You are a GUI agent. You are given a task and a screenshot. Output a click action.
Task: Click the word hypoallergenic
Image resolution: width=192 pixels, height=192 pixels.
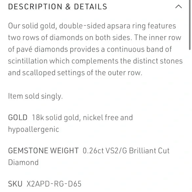(33, 129)
